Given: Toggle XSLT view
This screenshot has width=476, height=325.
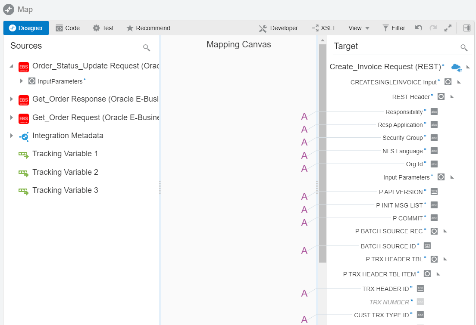Looking at the screenshot, I should pos(324,28).
